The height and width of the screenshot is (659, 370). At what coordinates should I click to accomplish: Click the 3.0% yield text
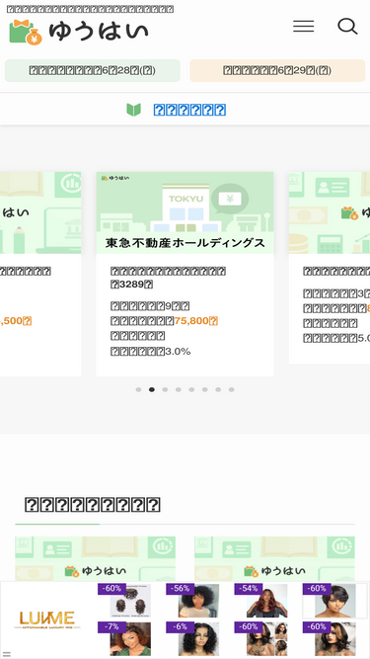click(178, 351)
